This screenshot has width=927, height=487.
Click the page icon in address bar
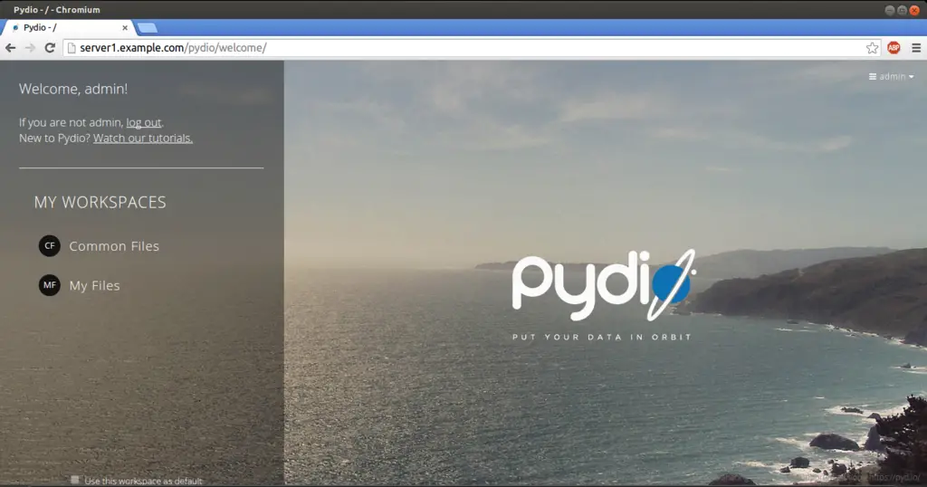point(72,48)
